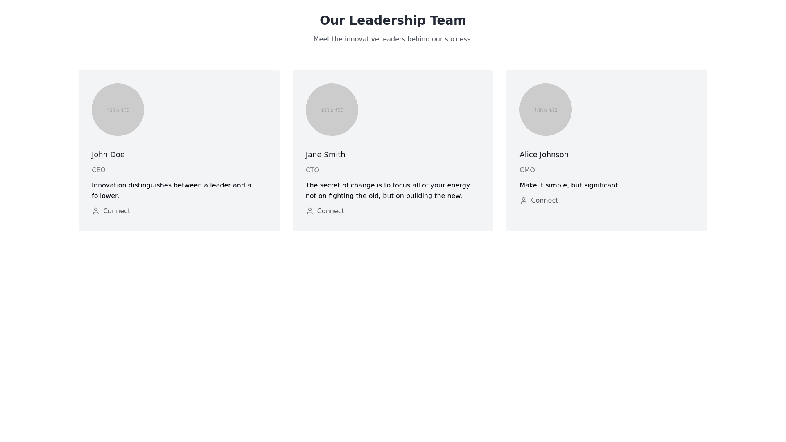Click the Connect text under Alice Johnson's quote

click(544, 201)
